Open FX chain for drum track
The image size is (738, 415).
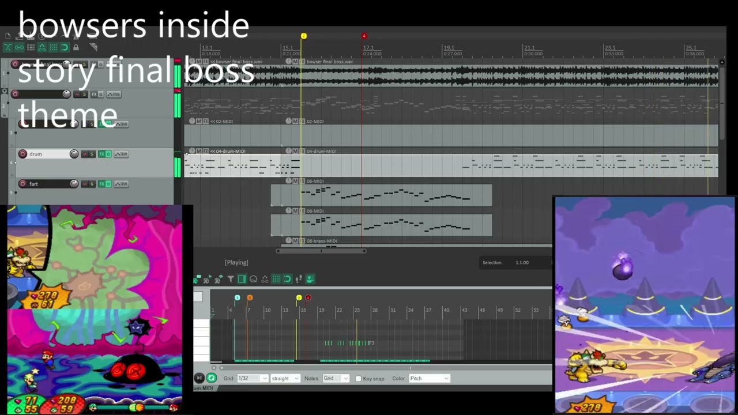[x=101, y=154]
